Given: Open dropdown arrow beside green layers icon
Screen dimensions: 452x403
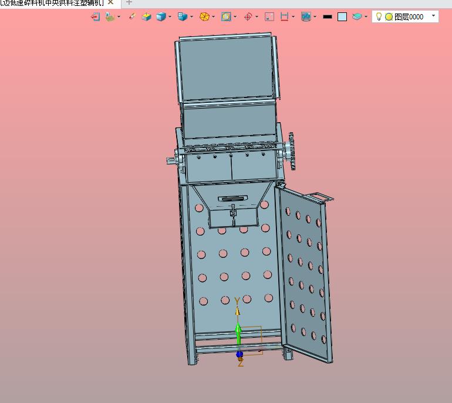Looking at the screenshot, I should pos(366,16).
